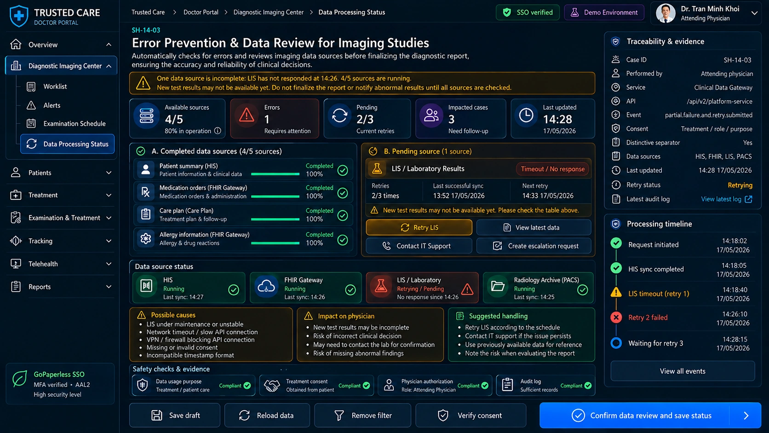This screenshot has height=433, width=769.
Task: Expand the Treatment sidebar section
Action: pyautogui.click(x=109, y=195)
